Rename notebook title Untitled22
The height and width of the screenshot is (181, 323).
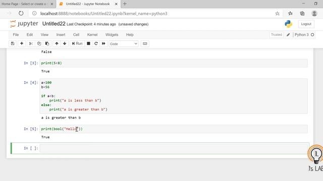click(x=54, y=24)
